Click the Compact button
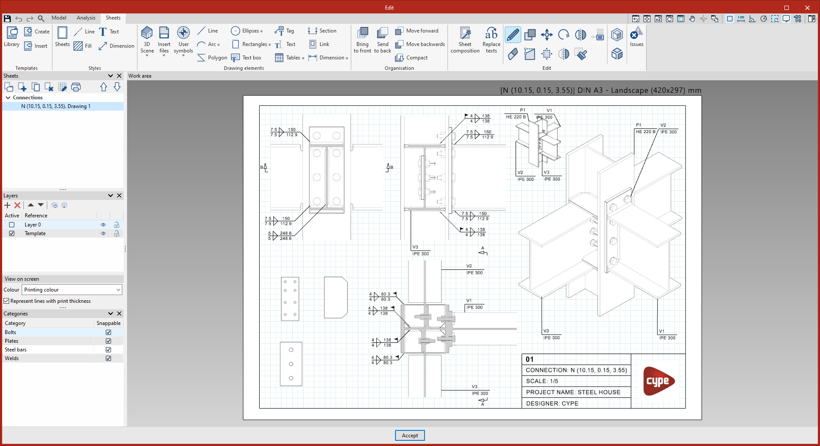820x446 pixels. pyautogui.click(x=412, y=58)
